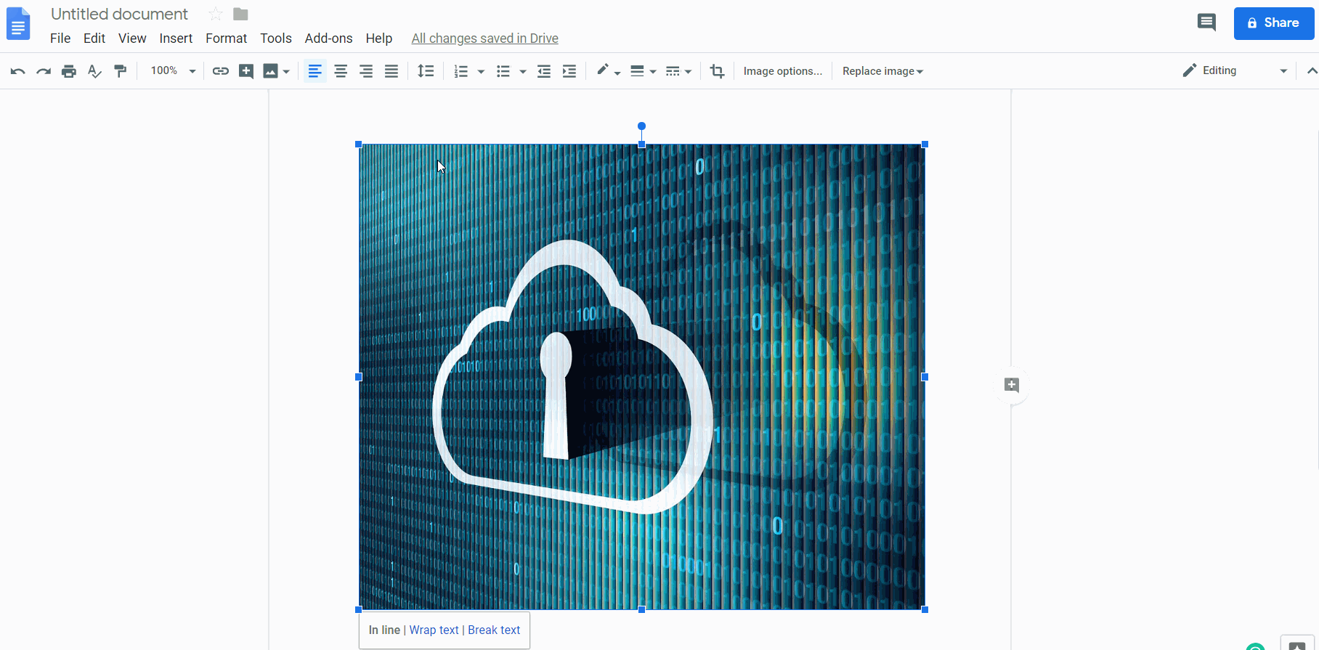
Task: Select the Crop image tool
Action: tap(717, 71)
